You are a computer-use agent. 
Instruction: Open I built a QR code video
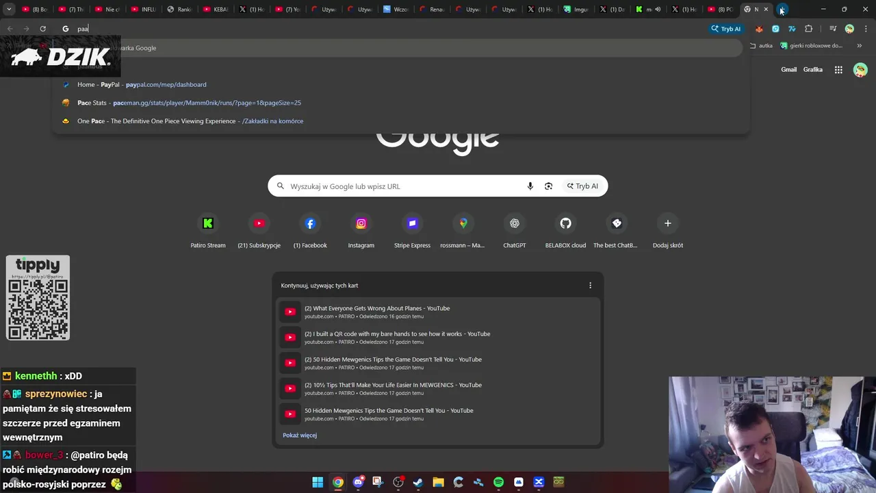pyautogui.click(x=438, y=338)
